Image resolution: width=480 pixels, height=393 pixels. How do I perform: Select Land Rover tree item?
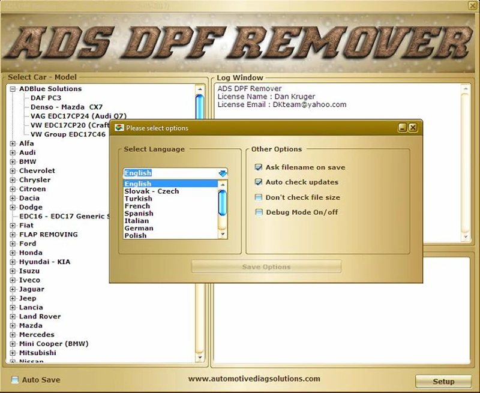coord(40,316)
